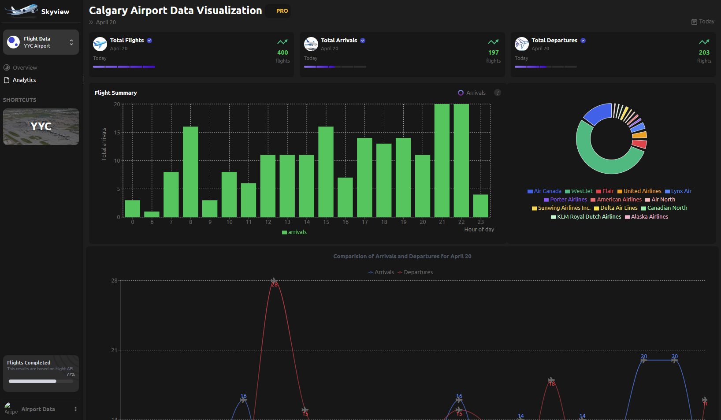Viewport: 721px width, 420px height.
Task: Toggle WestJet visibility in donut legend
Action: (579, 191)
